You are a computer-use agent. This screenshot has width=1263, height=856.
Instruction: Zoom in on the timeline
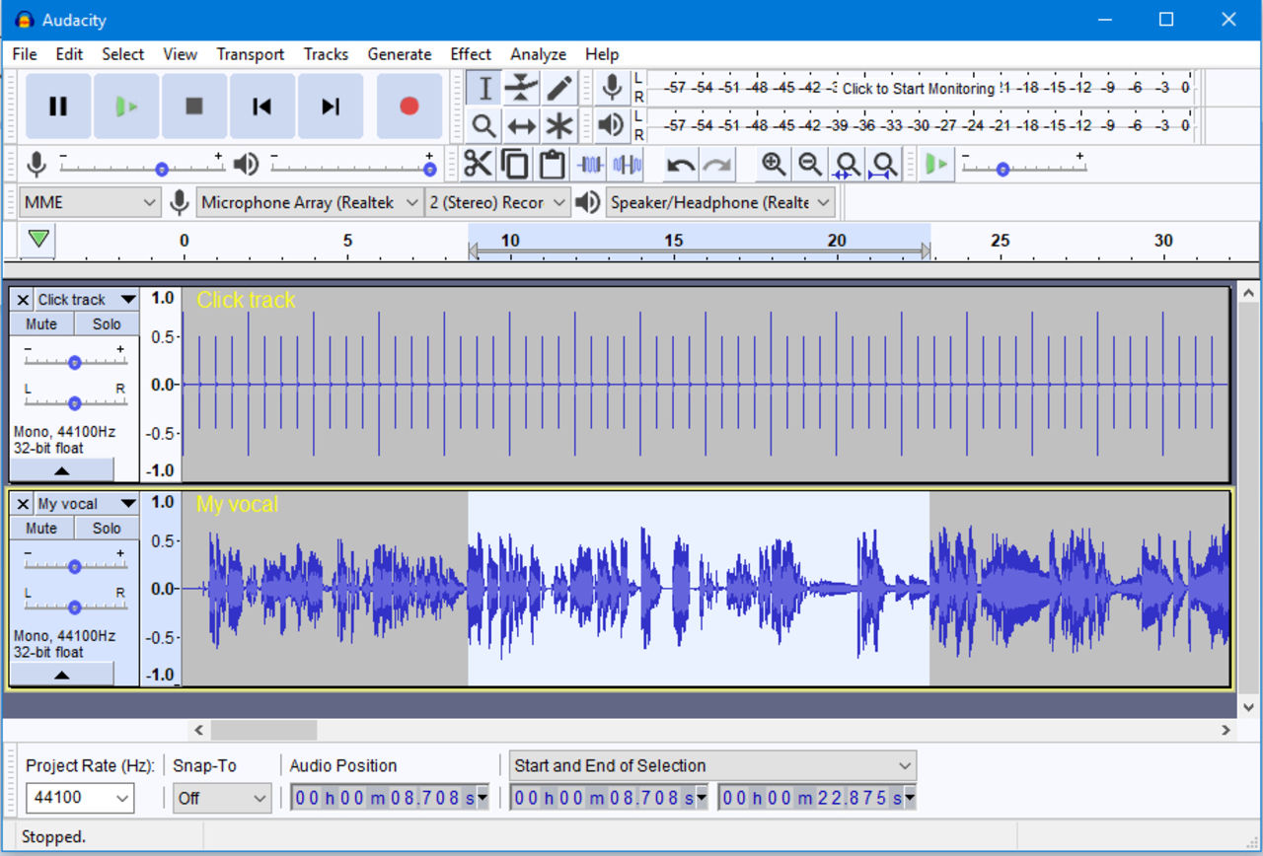(774, 164)
